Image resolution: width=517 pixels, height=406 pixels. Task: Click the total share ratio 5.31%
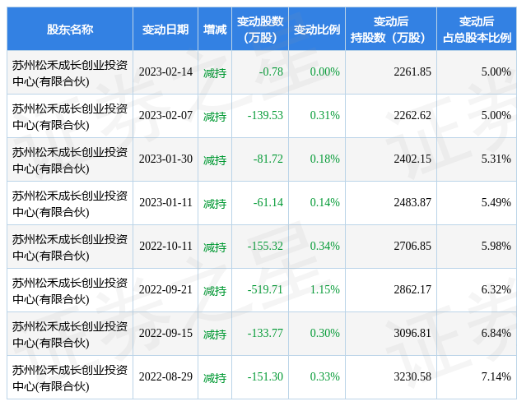tap(496, 159)
